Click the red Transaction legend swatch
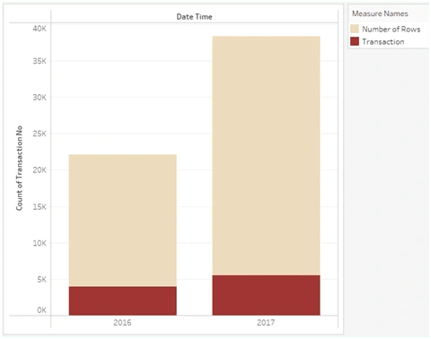 pos(355,41)
